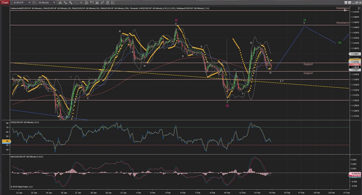Image resolution: width=362 pixels, height=195 pixels.
Task: Click the greyed zoom out magnifier icon
Action: [x=76, y=3]
